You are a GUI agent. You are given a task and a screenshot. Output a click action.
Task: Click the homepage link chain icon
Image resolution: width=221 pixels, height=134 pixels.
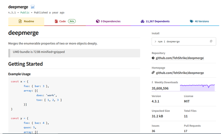click(153, 73)
